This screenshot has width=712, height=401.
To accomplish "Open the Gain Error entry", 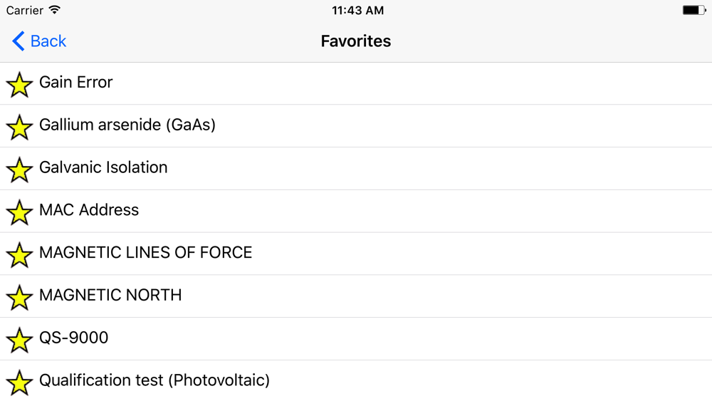I will pos(356,83).
